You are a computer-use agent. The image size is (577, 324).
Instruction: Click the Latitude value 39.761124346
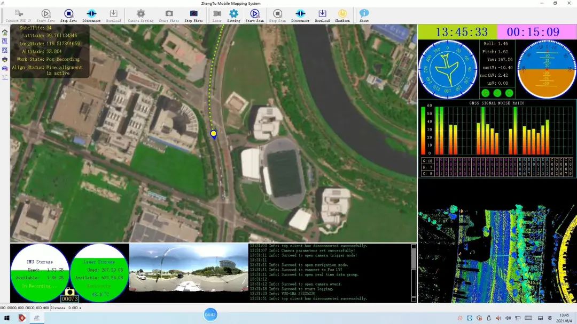[x=62, y=36]
